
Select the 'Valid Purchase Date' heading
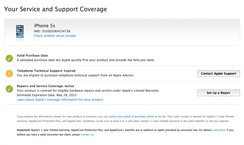(x=32, y=56)
